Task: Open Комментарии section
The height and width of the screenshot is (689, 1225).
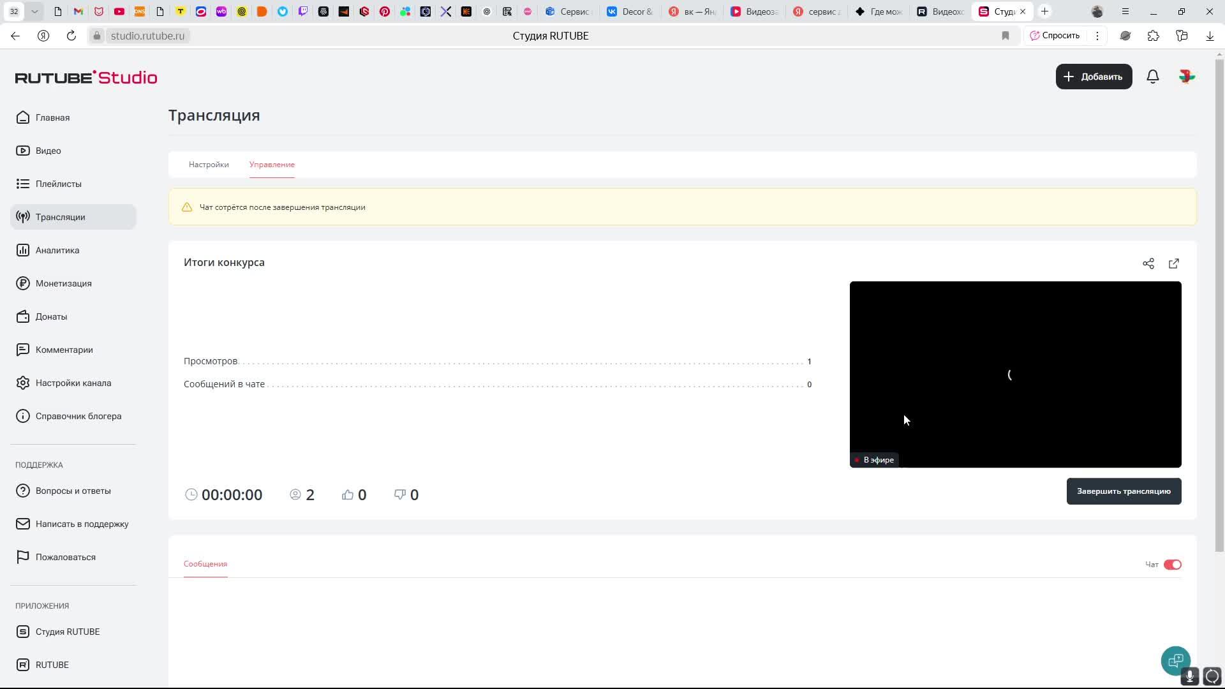Action: pos(73,350)
